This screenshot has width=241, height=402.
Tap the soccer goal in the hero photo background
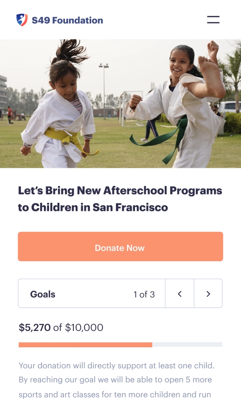pos(131,108)
